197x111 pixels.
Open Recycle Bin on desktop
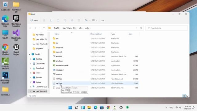tap(5, 6)
